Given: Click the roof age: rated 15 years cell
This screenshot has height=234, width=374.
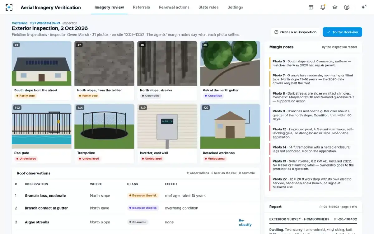Looking at the screenshot, I should [185, 196].
